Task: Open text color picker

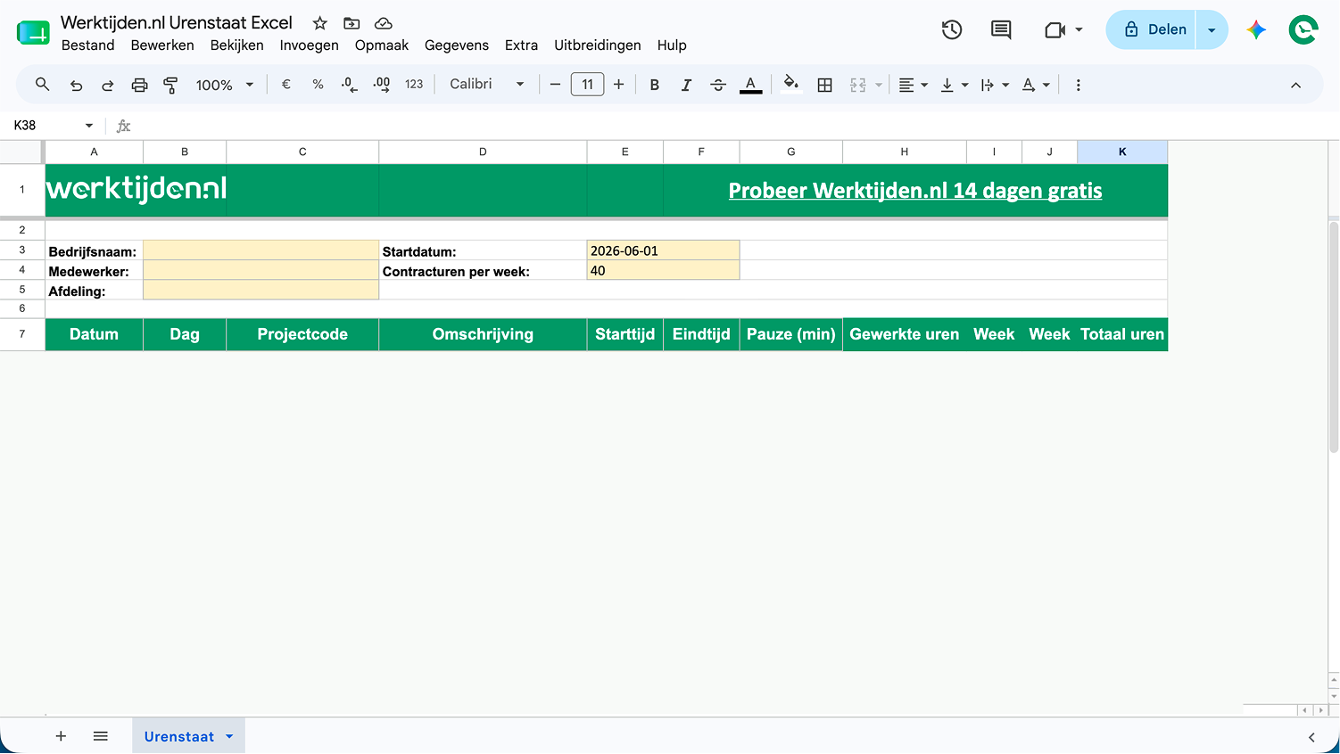Action: (x=751, y=85)
